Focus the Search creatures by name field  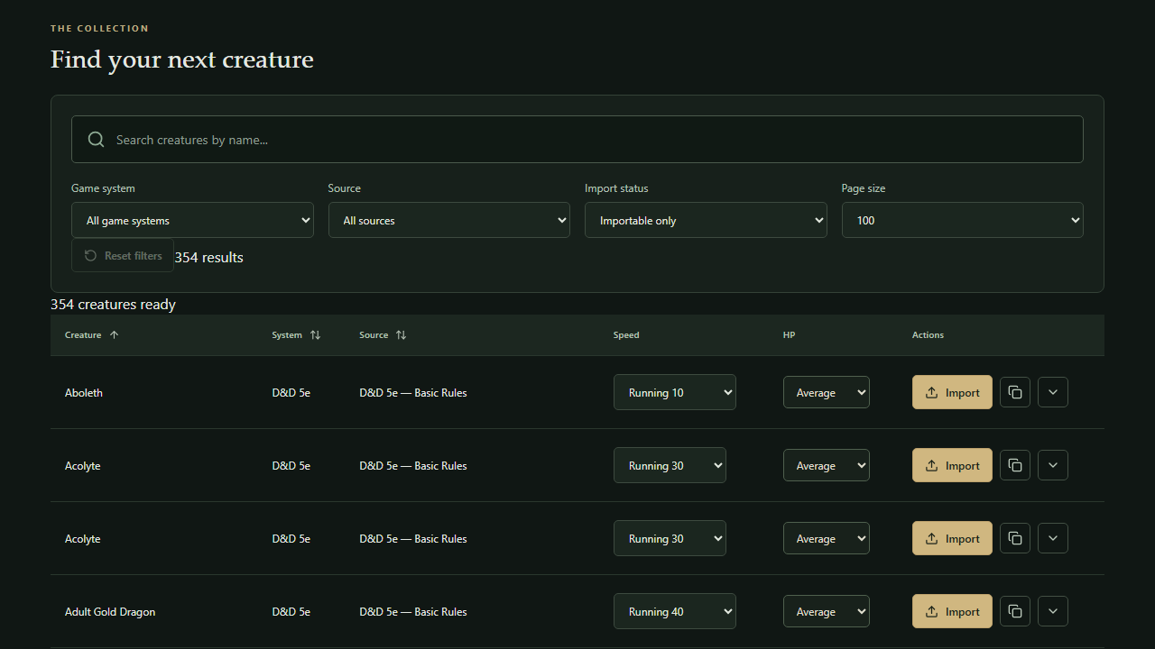pos(577,140)
